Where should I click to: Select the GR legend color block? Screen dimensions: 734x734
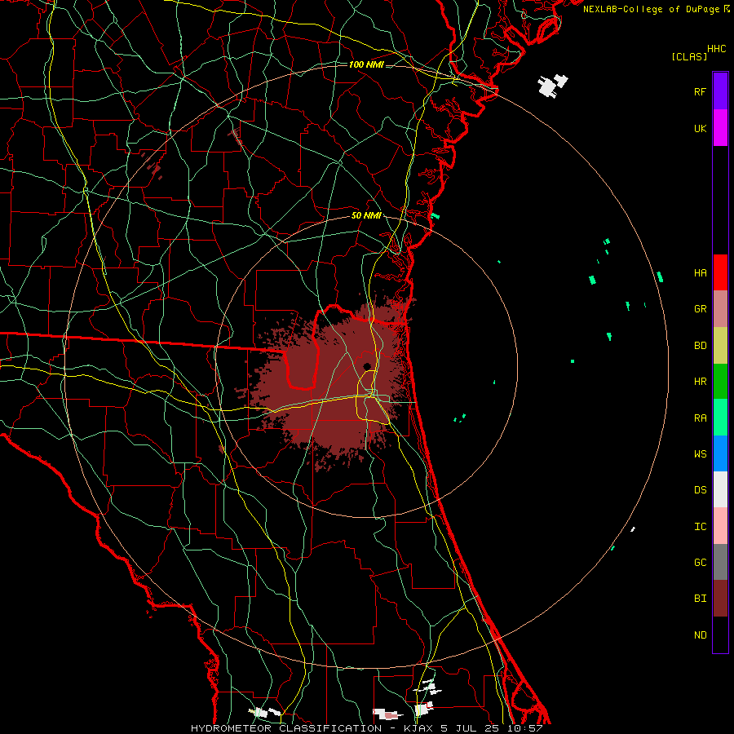pyautogui.click(x=720, y=308)
